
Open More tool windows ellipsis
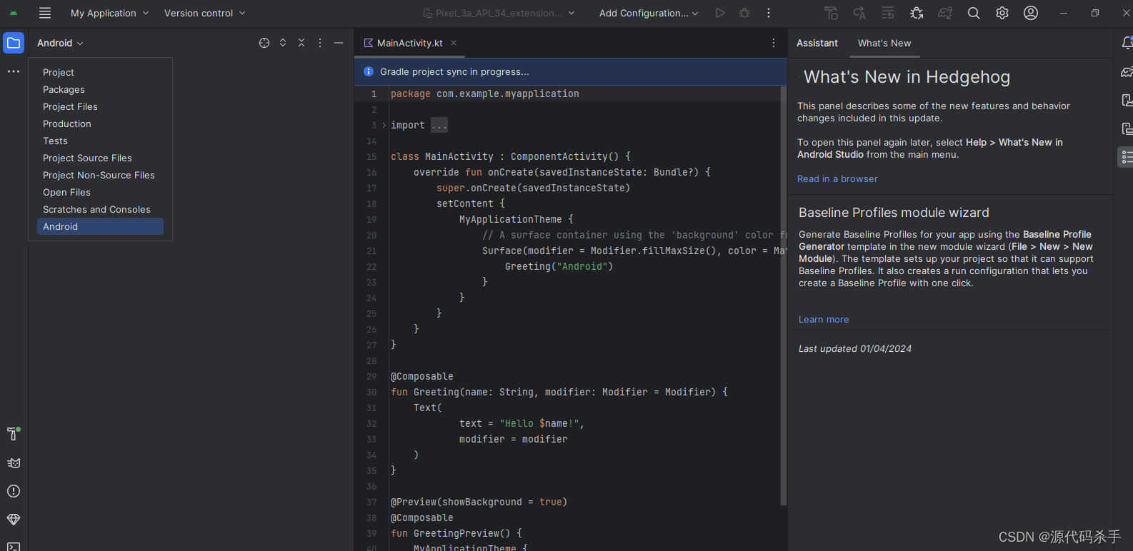coord(14,71)
